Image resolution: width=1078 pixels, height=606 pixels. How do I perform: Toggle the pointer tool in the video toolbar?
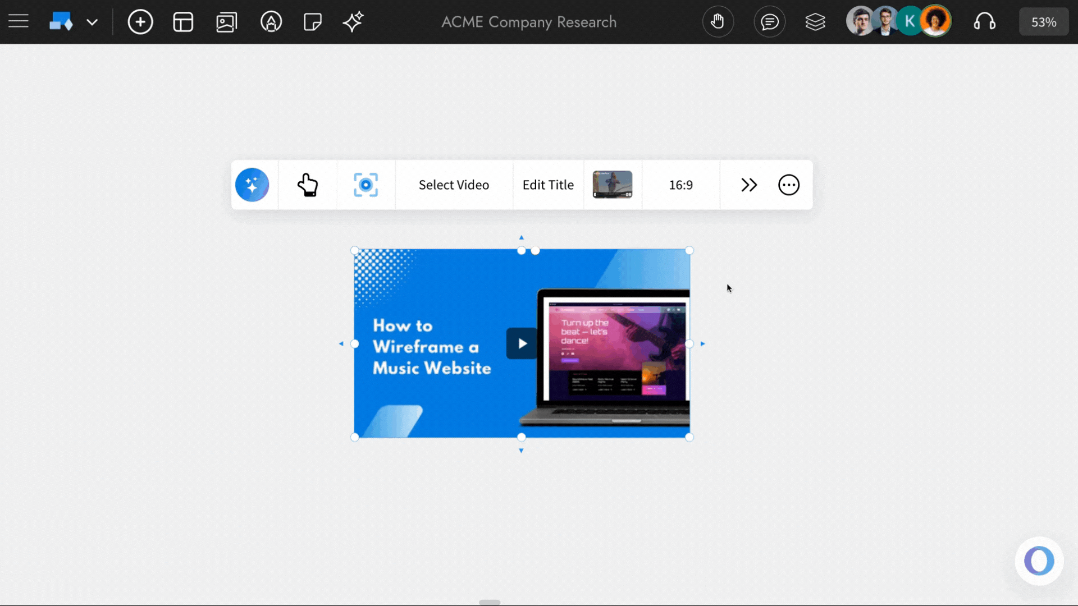click(308, 185)
